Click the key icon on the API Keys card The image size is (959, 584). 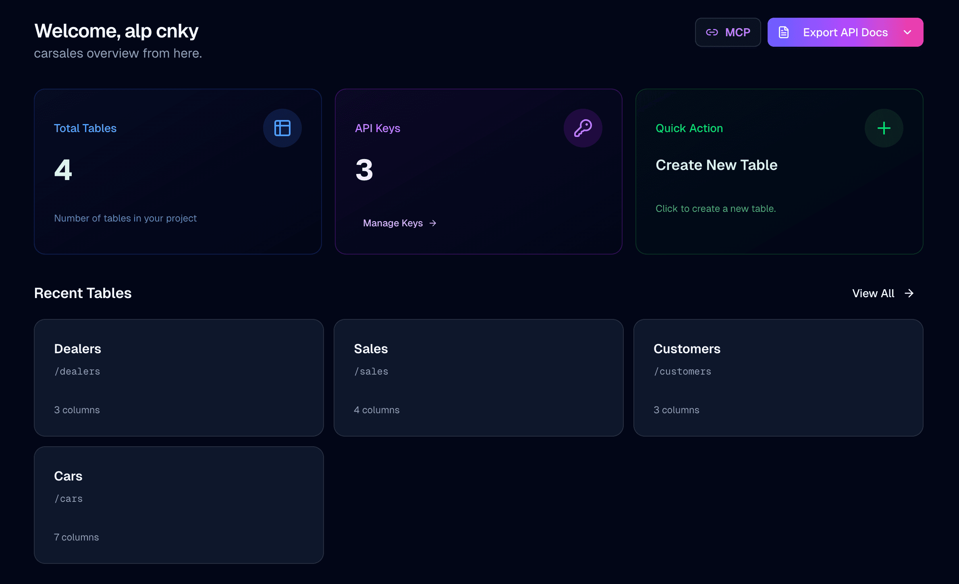(583, 128)
